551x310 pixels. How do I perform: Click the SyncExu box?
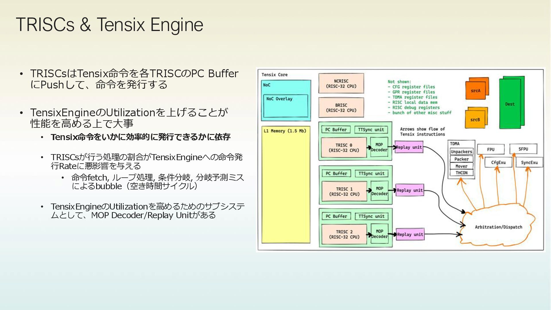[529, 162]
